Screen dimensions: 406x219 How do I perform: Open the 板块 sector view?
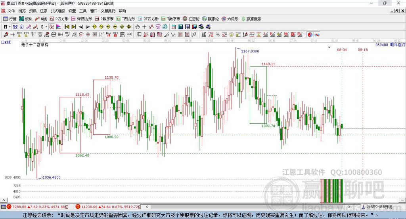point(26,19)
